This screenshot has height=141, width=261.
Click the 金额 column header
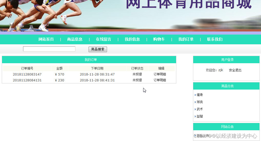[60, 68]
